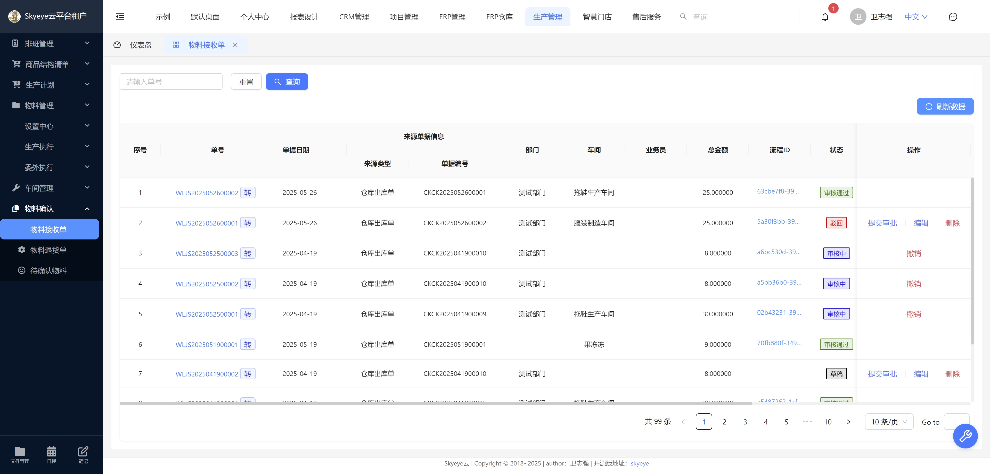
Task: Click the 仪表盘 dashboard icon
Action: (117, 45)
